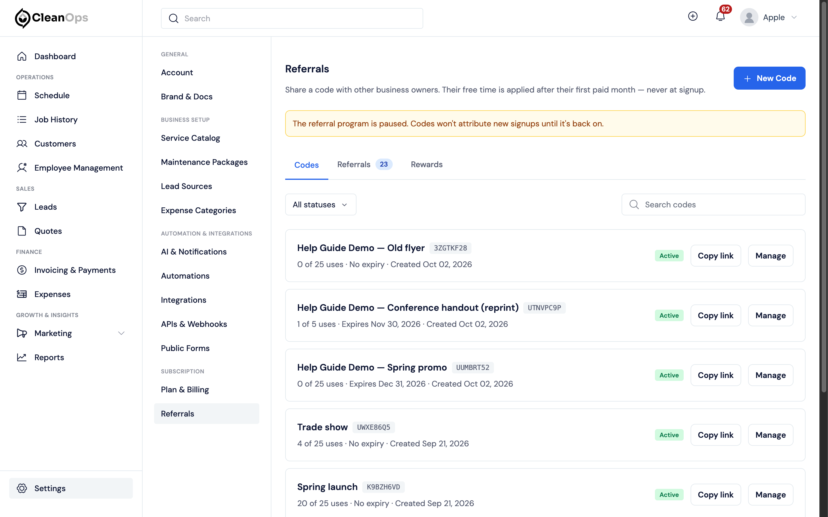This screenshot has height=517, width=828.
Task: Click the New Code button
Action: [x=769, y=78]
